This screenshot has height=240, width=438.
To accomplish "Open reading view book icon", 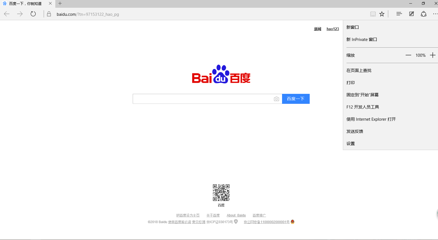I will 373,14.
